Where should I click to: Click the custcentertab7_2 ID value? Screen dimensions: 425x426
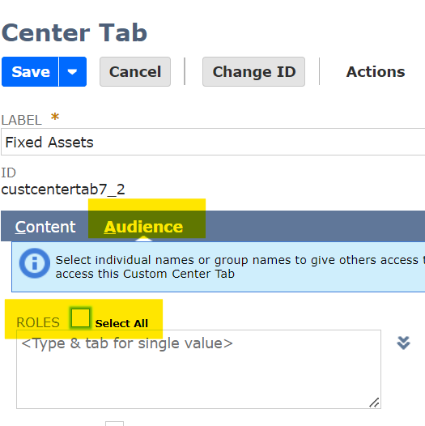pyautogui.click(x=63, y=190)
